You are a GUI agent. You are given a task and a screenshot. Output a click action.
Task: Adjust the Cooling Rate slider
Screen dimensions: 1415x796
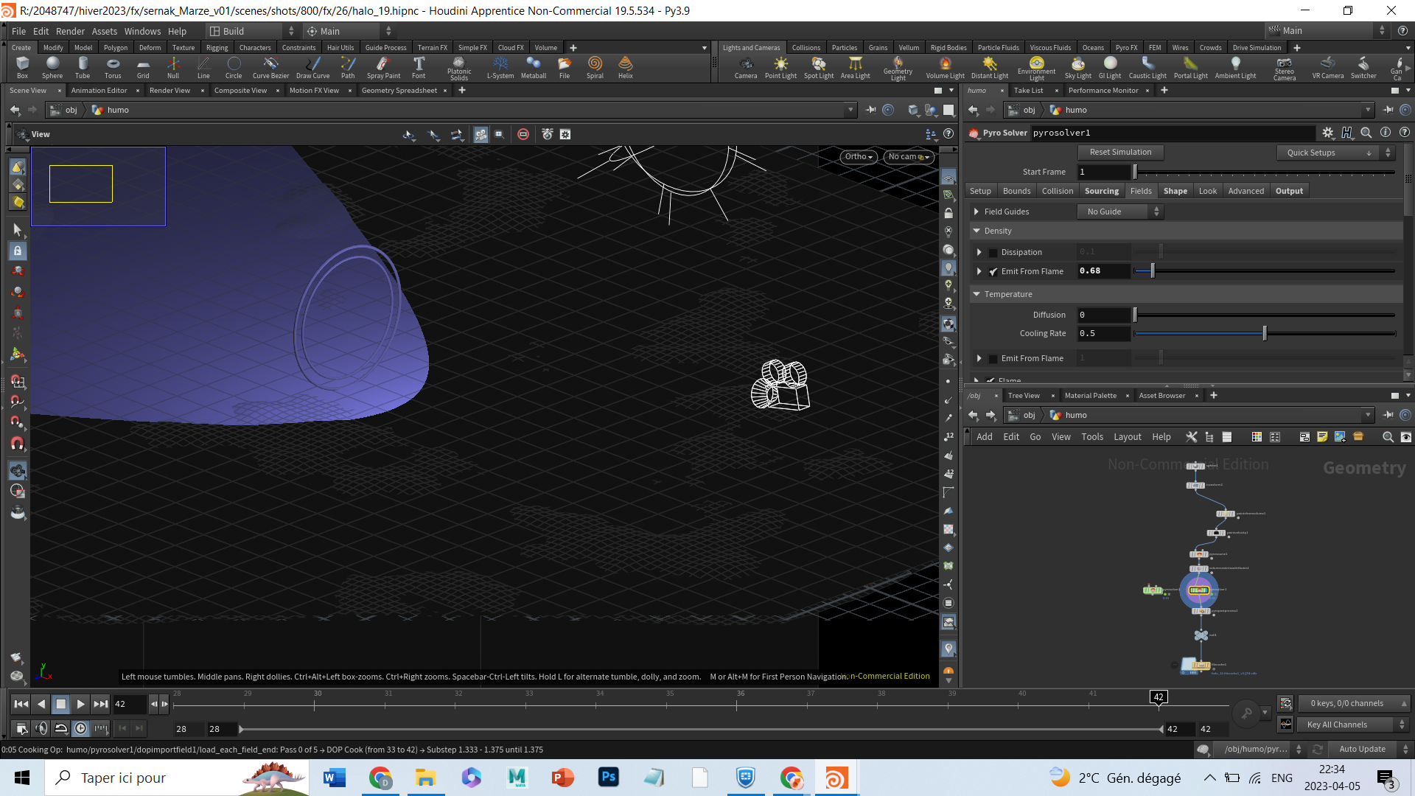(1264, 333)
